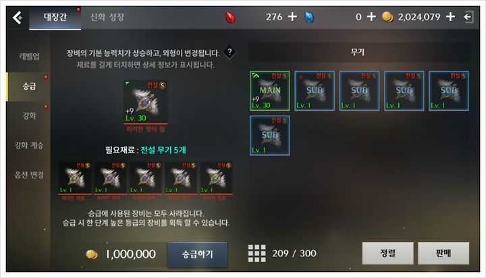This screenshot has width=486, height=278.
Task: Click the 판매 sell button
Action: coord(443,253)
